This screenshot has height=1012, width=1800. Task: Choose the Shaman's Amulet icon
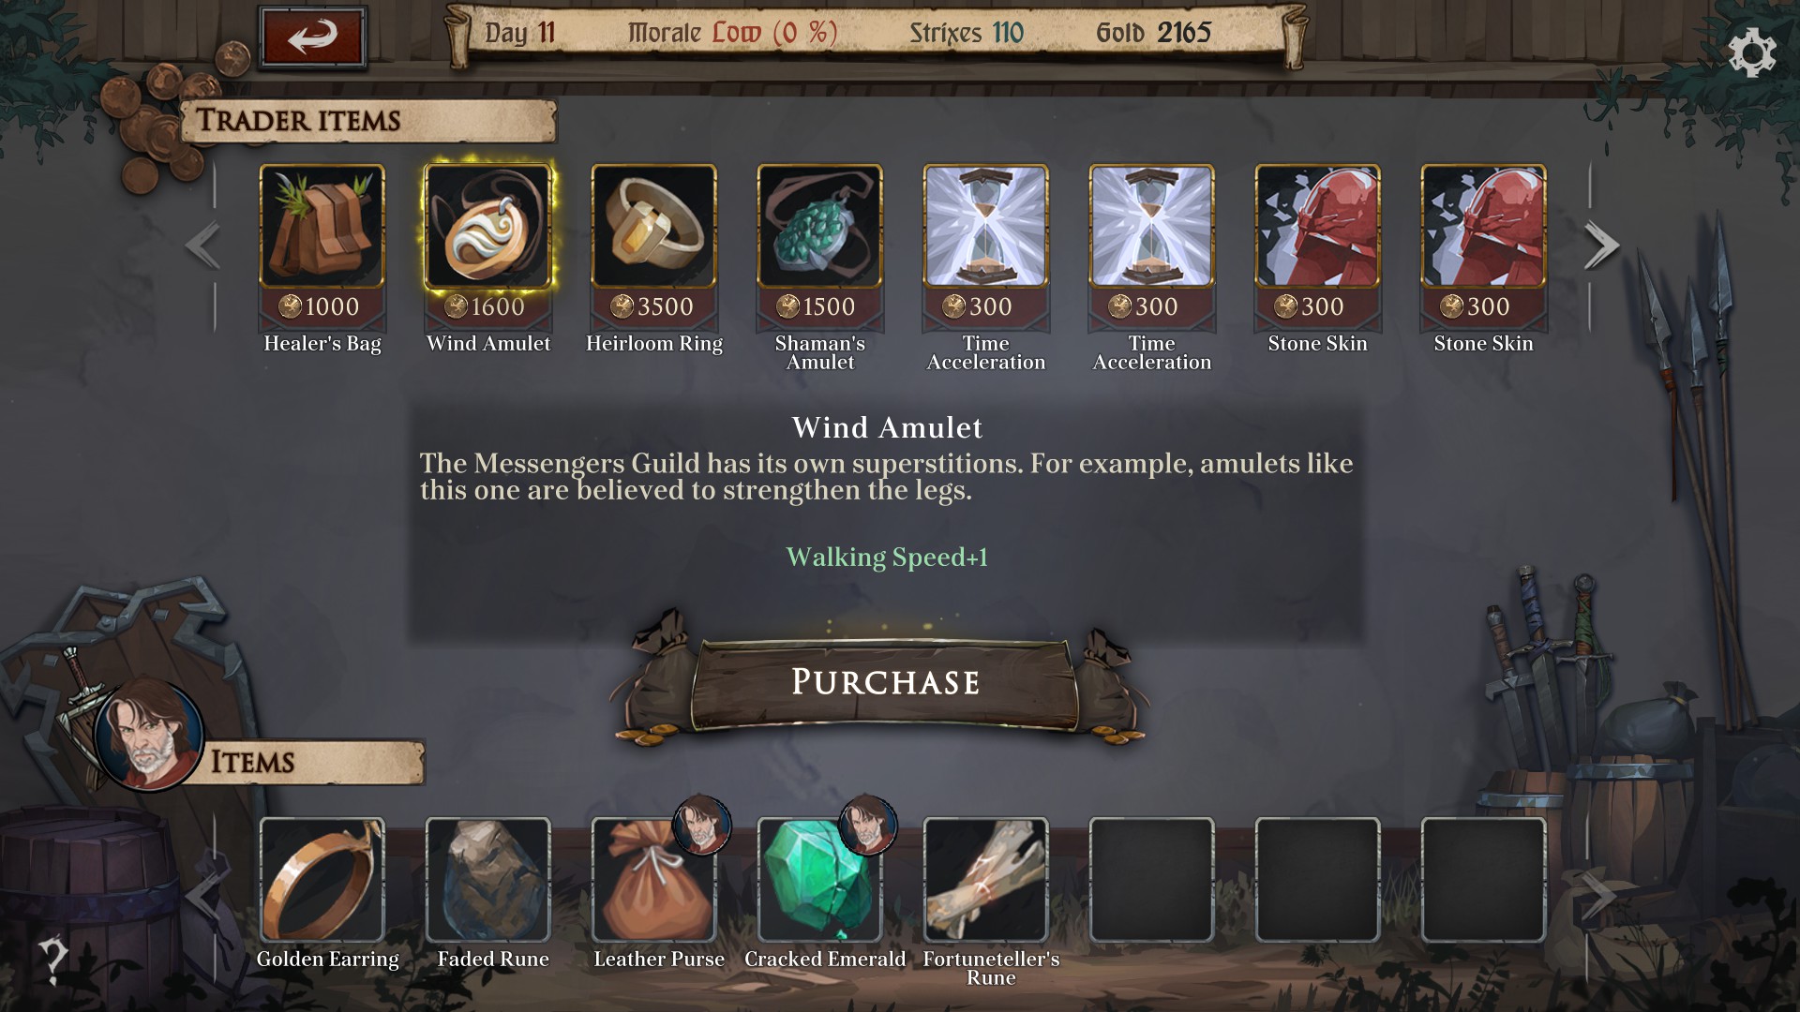[x=819, y=227]
